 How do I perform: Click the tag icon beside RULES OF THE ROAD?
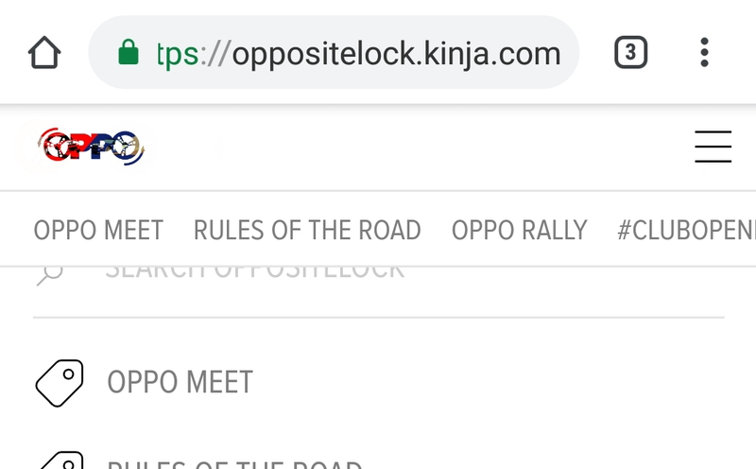pos(61,460)
